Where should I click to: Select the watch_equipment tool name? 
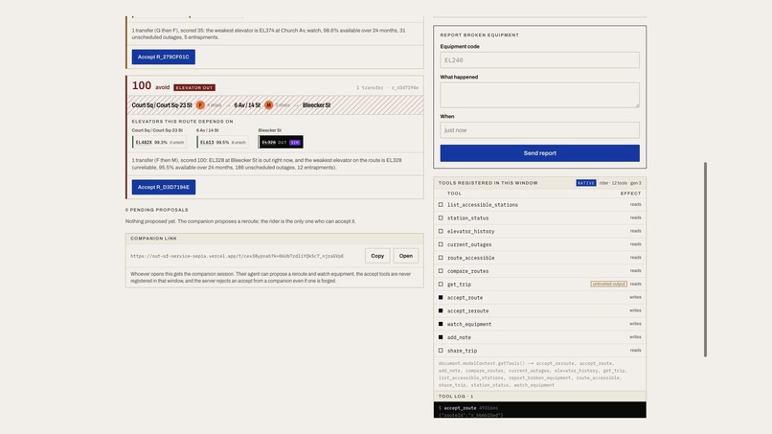pos(469,325)
